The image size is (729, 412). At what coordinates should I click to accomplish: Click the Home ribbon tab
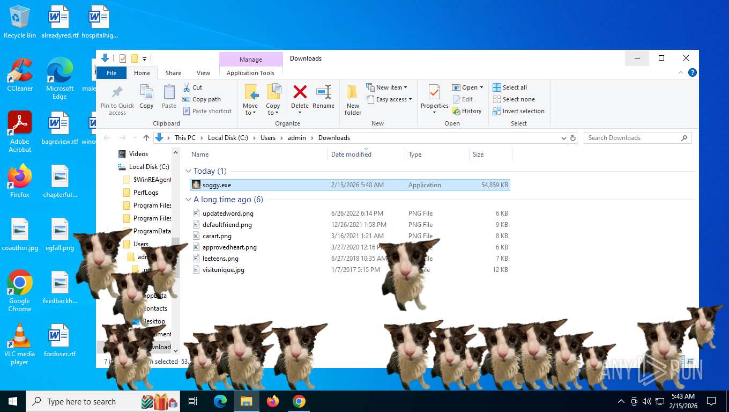(x=142, y=73)
